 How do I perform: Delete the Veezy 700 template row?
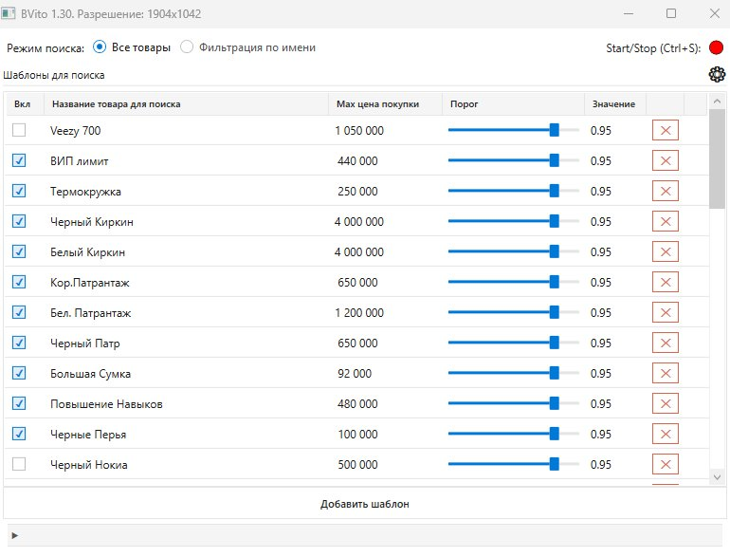pos(665,131)
